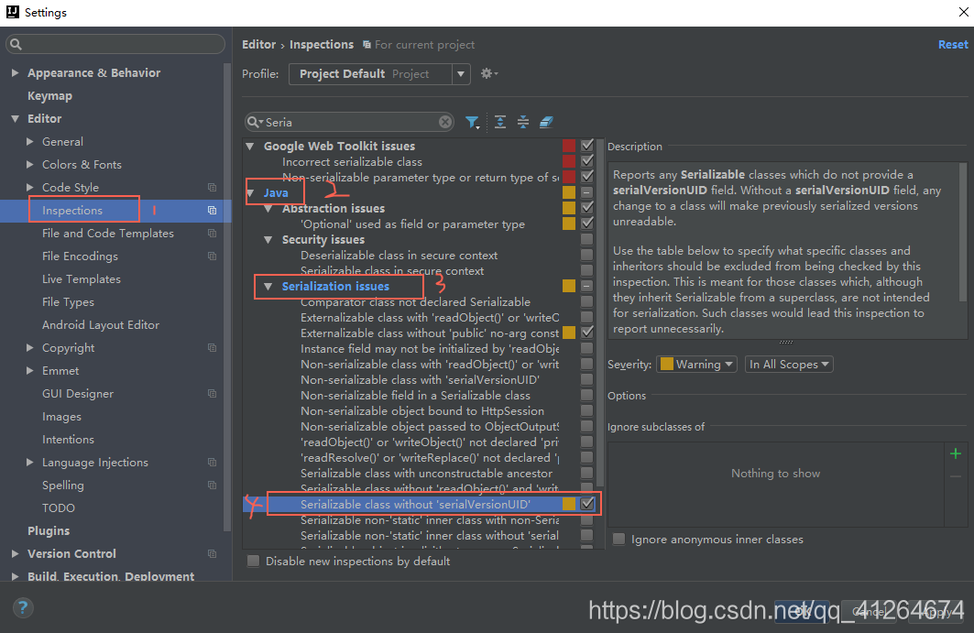Viewport: 974px width, 633px height.
Task: Open the profile actions gear icon
Action: 487,74
